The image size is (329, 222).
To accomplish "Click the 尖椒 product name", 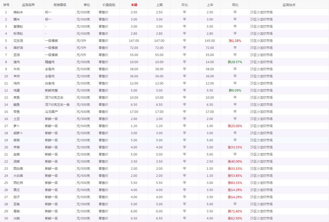I will tap(17, 218).
